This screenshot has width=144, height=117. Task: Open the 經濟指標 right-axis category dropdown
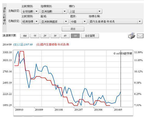[30, 22]
